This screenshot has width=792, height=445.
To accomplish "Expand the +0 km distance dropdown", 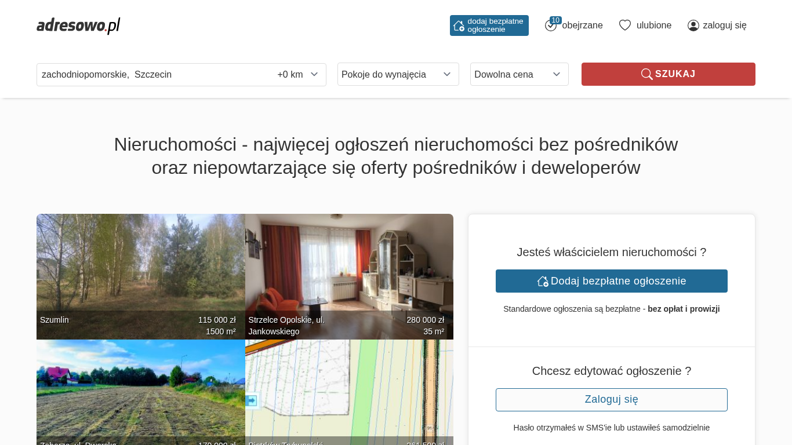I will (298, 75).
